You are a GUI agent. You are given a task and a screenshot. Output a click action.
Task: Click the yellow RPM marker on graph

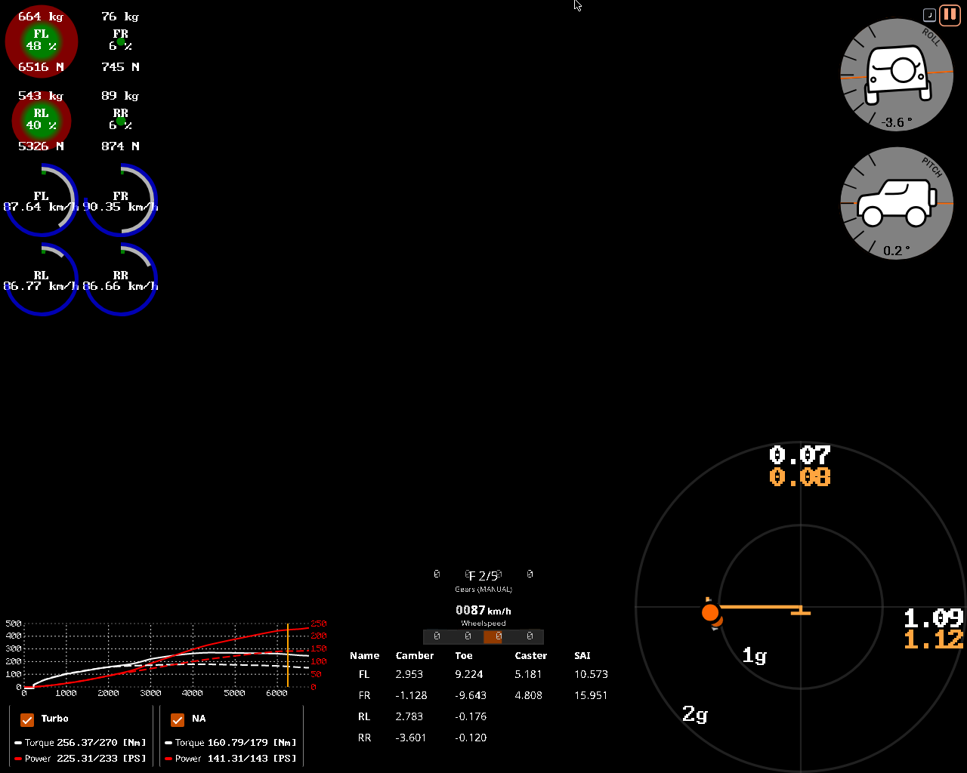pyautogui.click(x=288, y=655)
